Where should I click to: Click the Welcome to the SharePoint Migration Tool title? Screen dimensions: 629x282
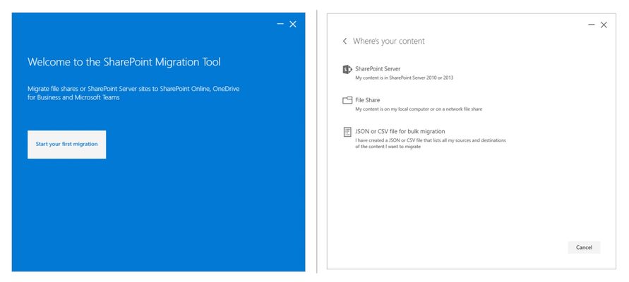point(124,62)
